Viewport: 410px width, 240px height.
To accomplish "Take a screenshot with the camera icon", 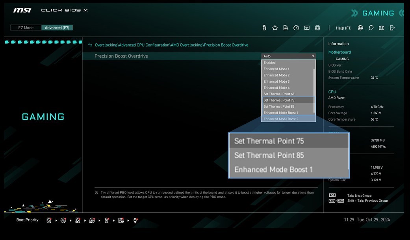I will point(382,28).
